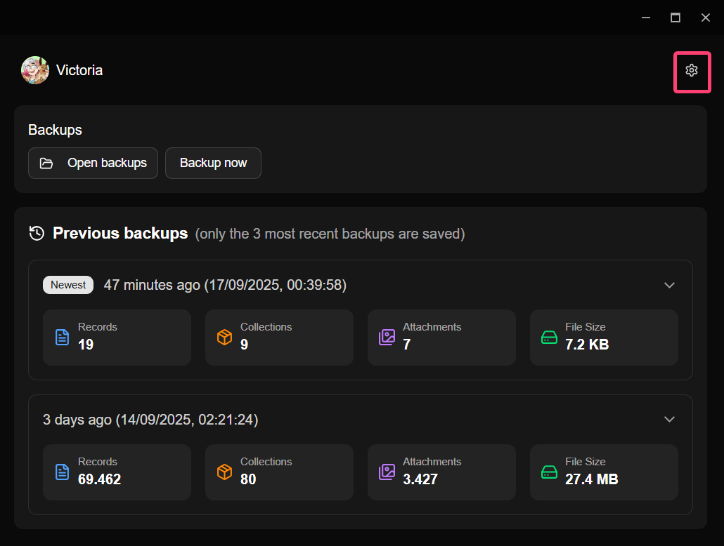Viewport: 724px width, 546px height.
Task: Select the 3 days ago backup timestamp
Action: point(150,420)
